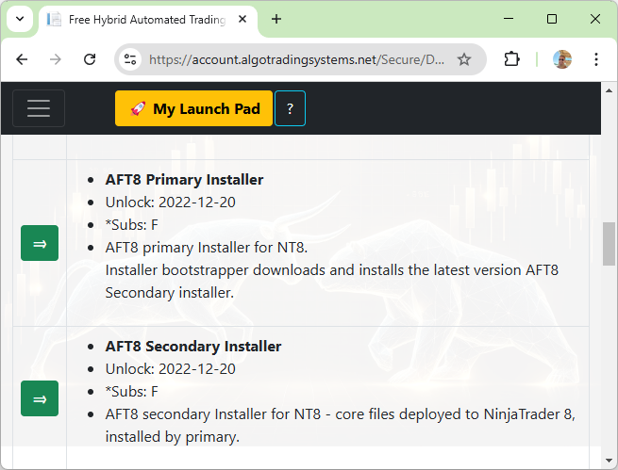Screen dimensions: 618x470
Task: Click text 'installed by primary.'
Action: (x=173, y=437)
